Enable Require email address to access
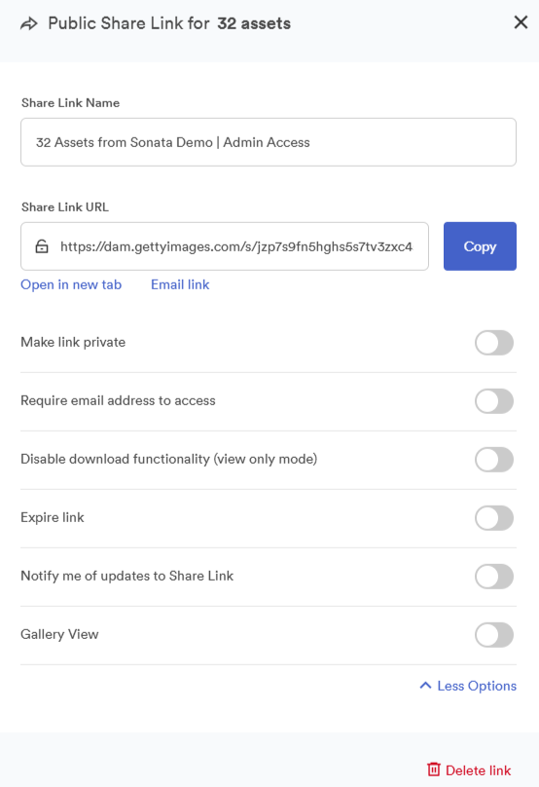The height and width of the screenshot is (787, 539). pyautogui.click(x=494, y=401)
